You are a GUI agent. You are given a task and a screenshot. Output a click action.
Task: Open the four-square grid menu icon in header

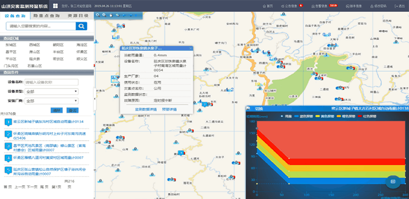click(56, 6)
